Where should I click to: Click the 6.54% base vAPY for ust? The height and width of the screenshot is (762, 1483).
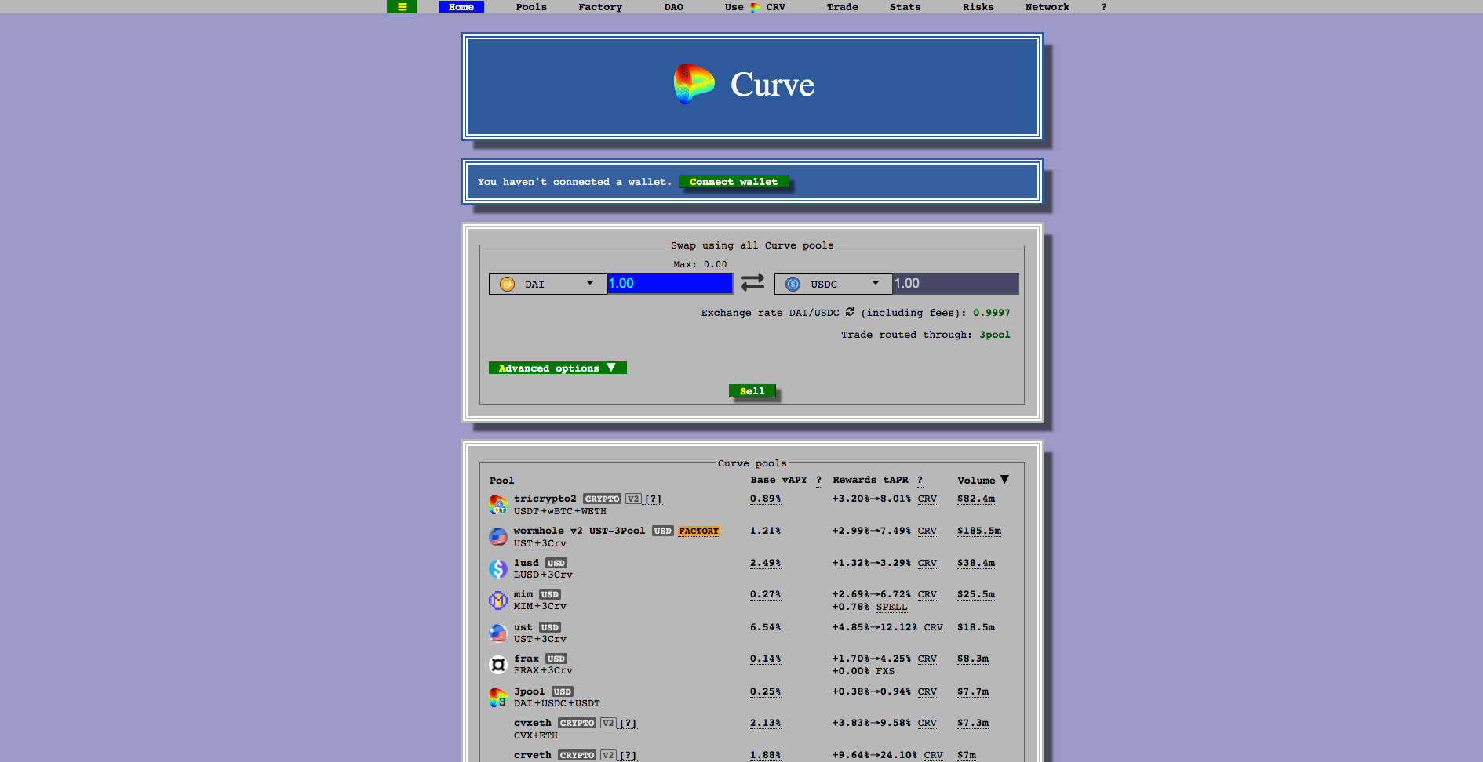[765, 627]
